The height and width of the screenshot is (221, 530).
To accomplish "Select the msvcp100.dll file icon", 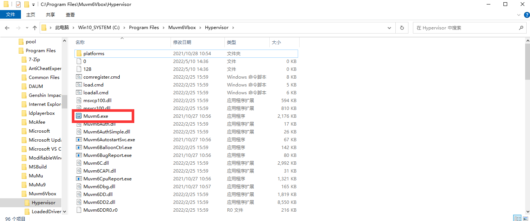I will [x=79, y=100].
